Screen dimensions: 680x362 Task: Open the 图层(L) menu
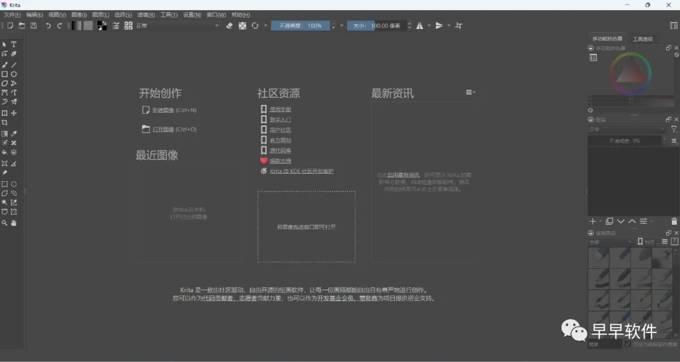click(x=101, y=14)
